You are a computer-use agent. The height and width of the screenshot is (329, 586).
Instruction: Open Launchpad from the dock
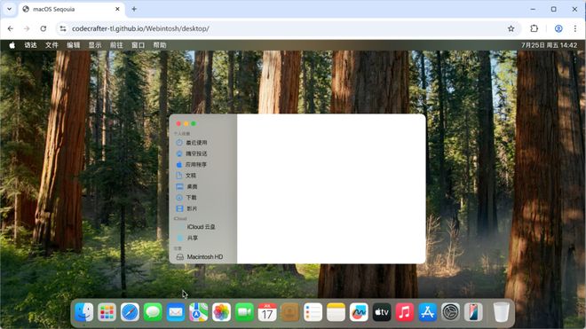click(x=107, y=312)
